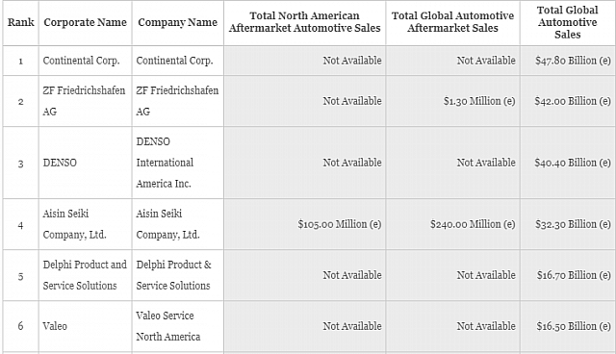The height and width of the screenshot is (354, 616).
Task: Select the rank 4 cell
Action: (21, 224)
